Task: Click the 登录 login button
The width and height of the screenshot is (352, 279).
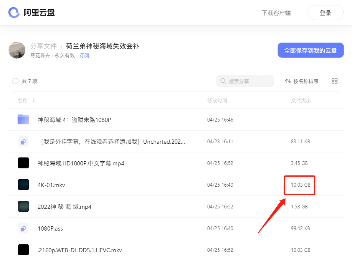Action: (x=326, y=13)
